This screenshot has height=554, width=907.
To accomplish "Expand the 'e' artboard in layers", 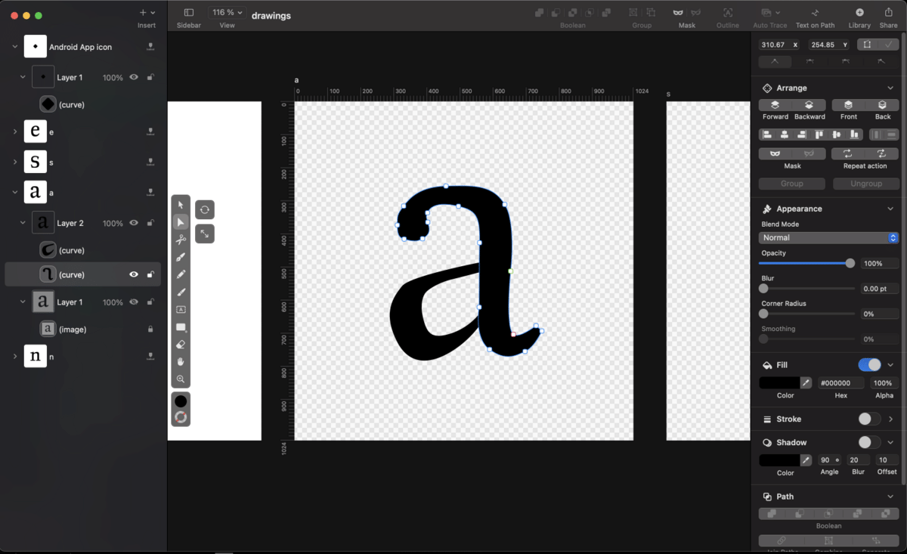I will (x=14, y=132).
